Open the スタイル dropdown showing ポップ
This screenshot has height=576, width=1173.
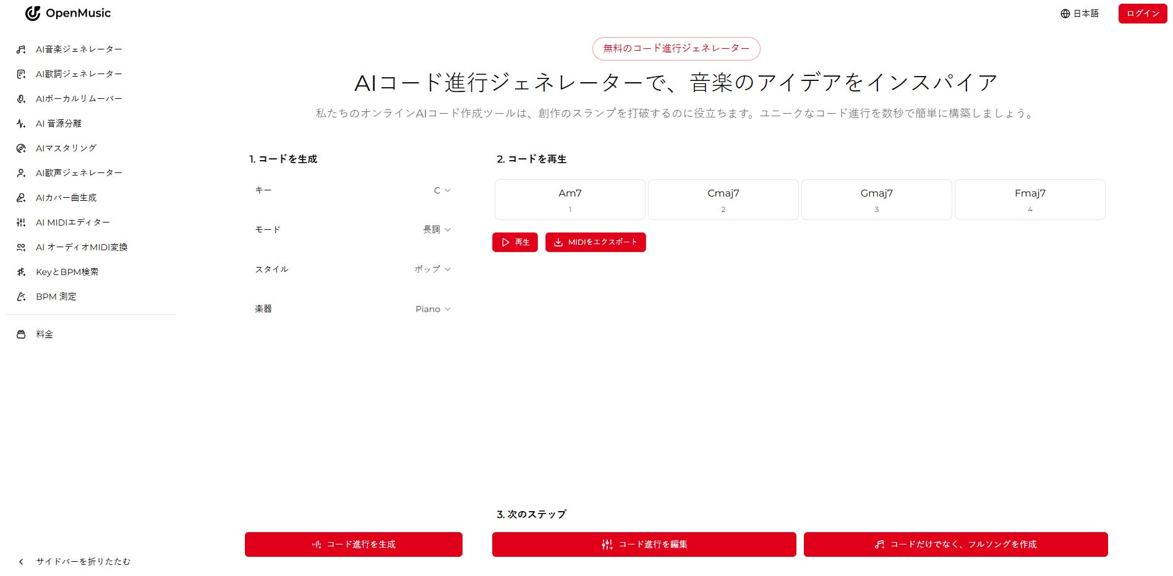(x=432, y=269)
